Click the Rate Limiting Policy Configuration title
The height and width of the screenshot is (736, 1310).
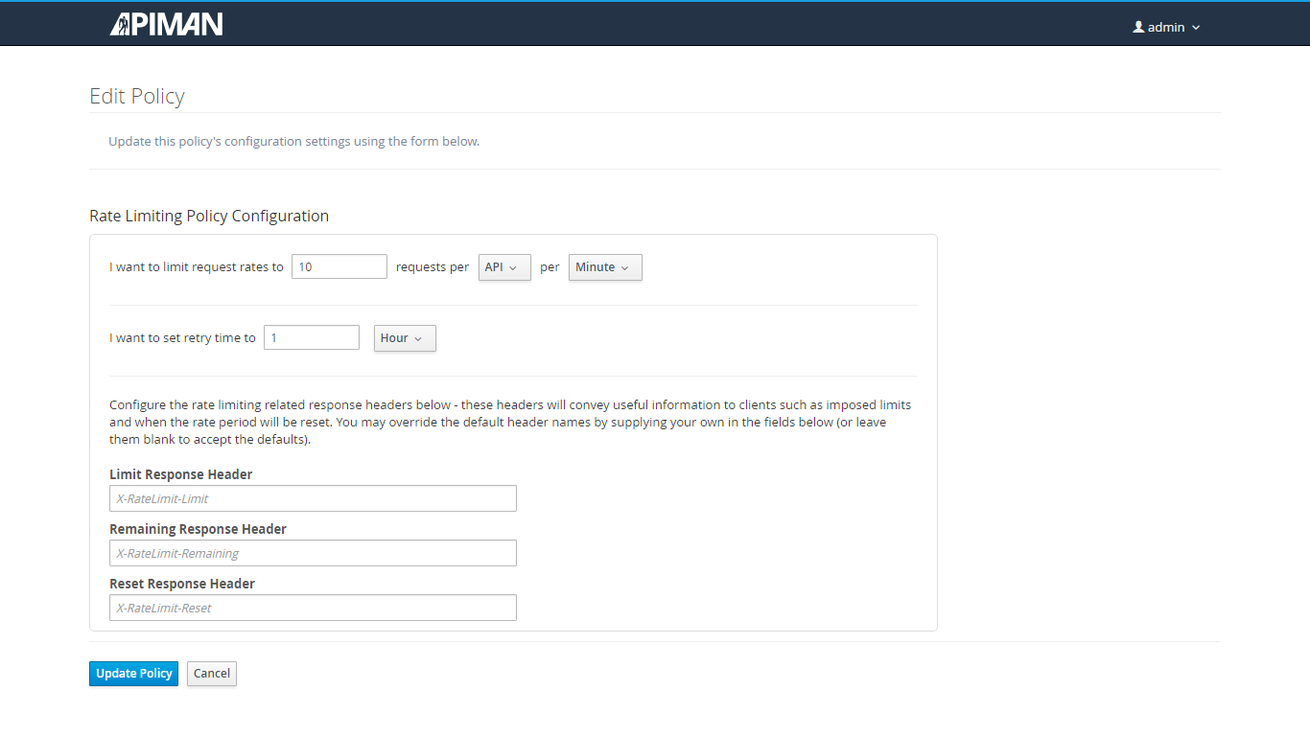pos(208,216)
